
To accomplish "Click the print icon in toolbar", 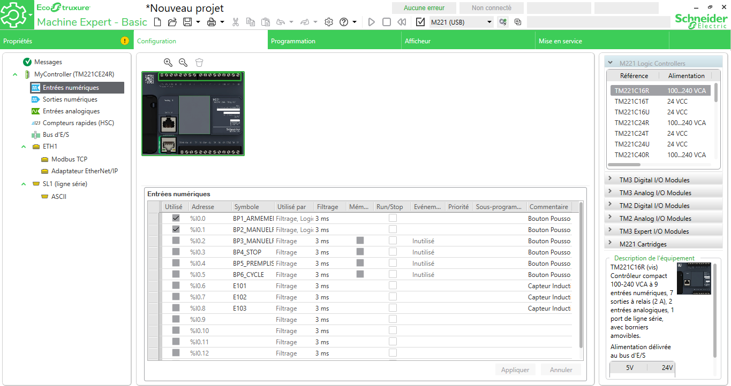I will (x=212, y=22).
